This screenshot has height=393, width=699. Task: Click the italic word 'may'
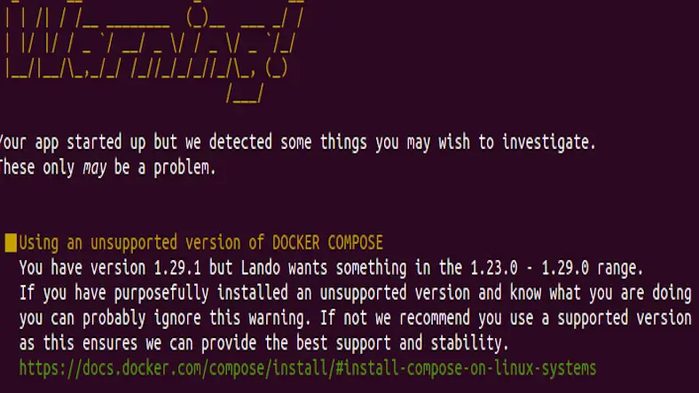coord(95,167)
